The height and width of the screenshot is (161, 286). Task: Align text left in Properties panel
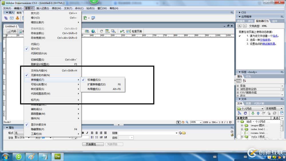(92, 133)
